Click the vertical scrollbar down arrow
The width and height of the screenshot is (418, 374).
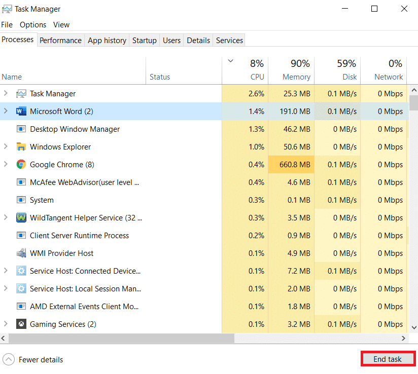point(413,328)
